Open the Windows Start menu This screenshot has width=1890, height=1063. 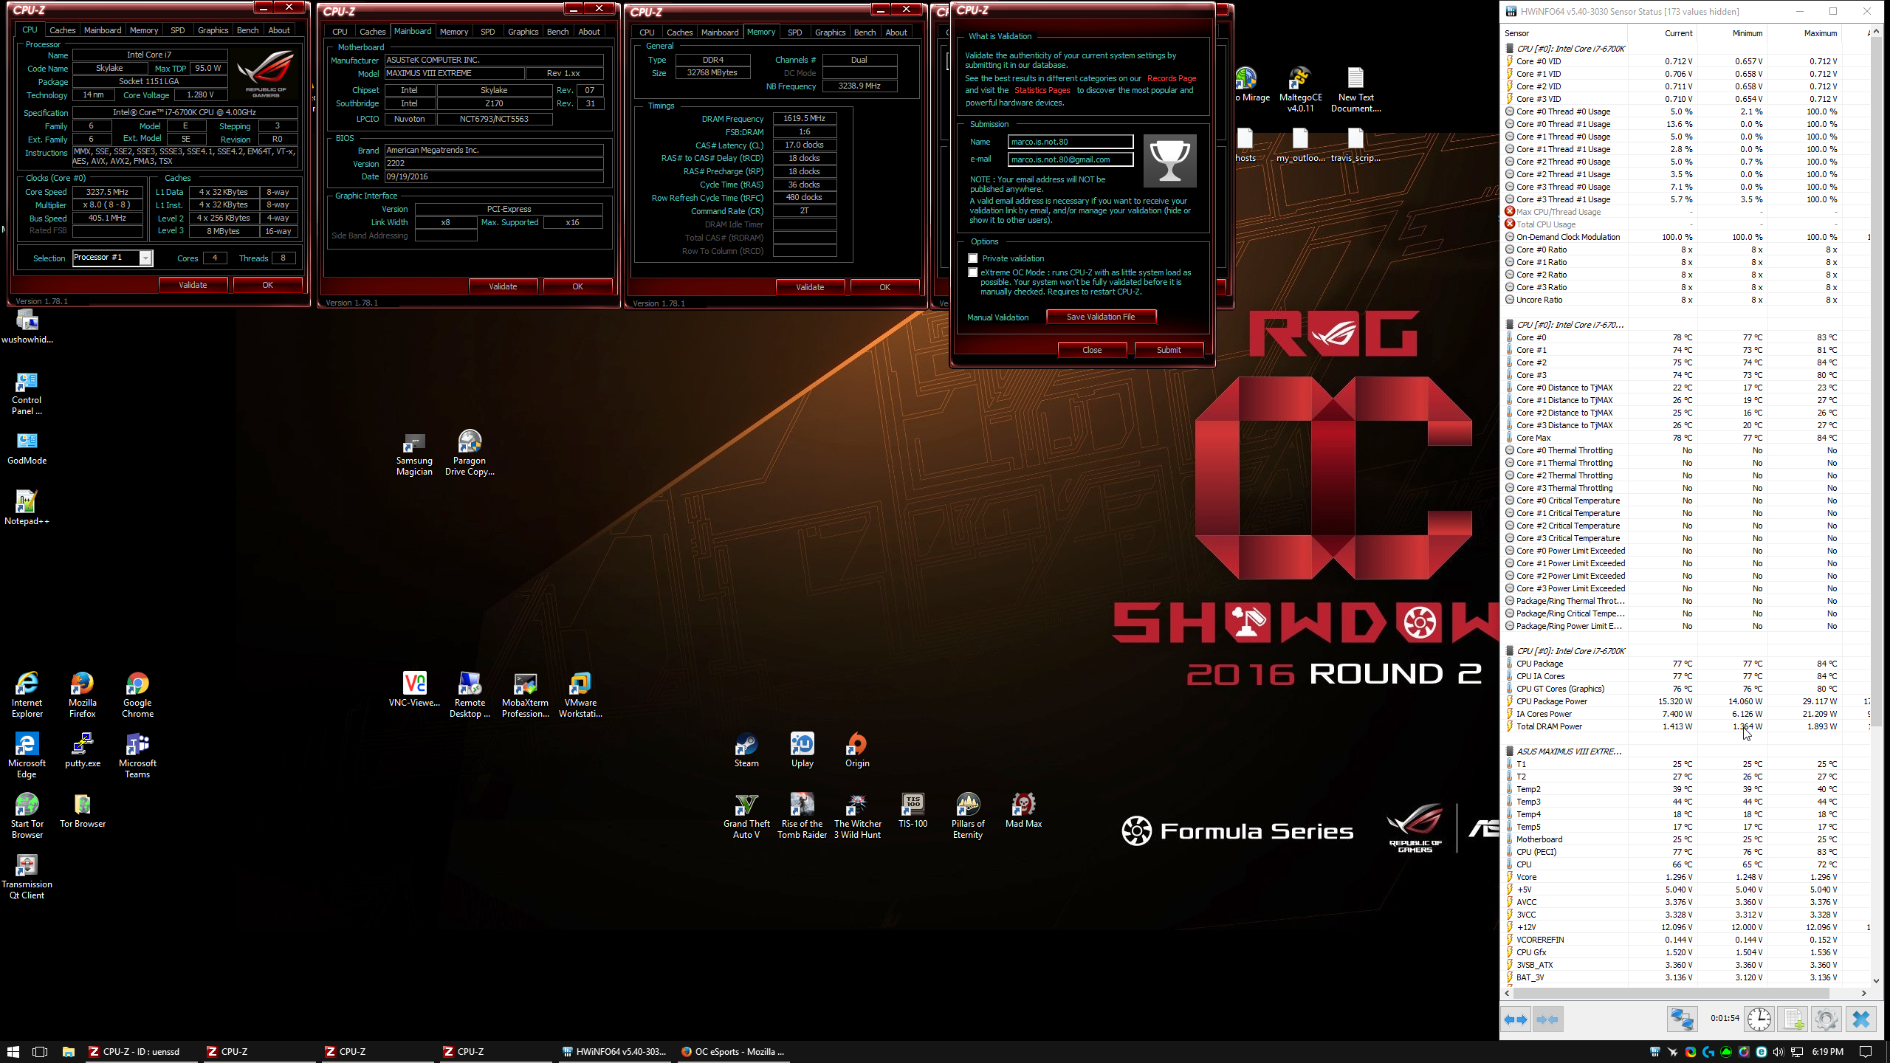pyautogui.click(x=13, y=1052)
